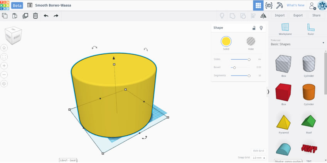Click the Home view button

(x=4, y=48)
